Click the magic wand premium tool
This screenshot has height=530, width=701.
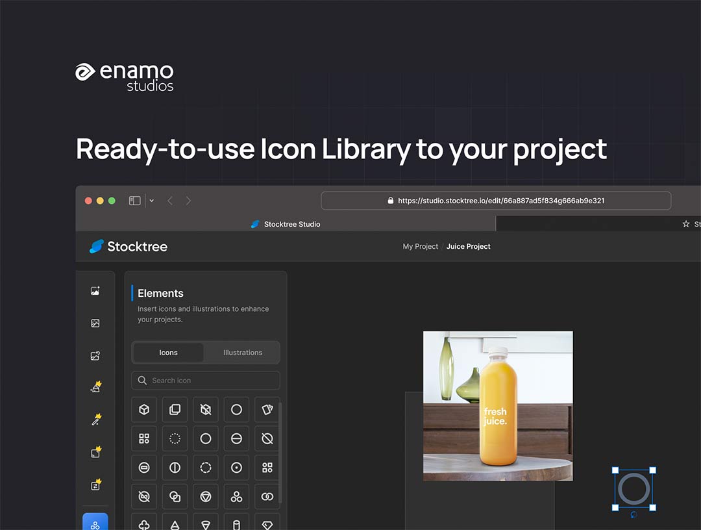click(x=95, y=420)
